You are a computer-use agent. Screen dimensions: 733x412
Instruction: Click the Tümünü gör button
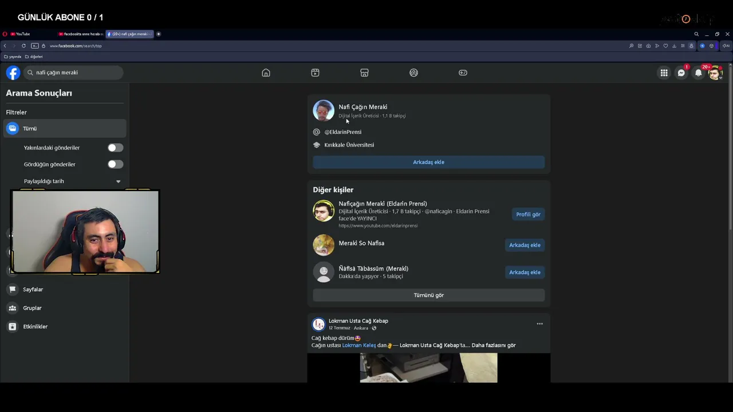[428, 295]
